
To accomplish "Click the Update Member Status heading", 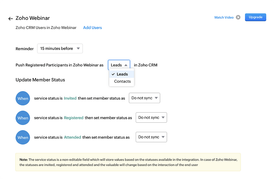I will tap(40, 80).
